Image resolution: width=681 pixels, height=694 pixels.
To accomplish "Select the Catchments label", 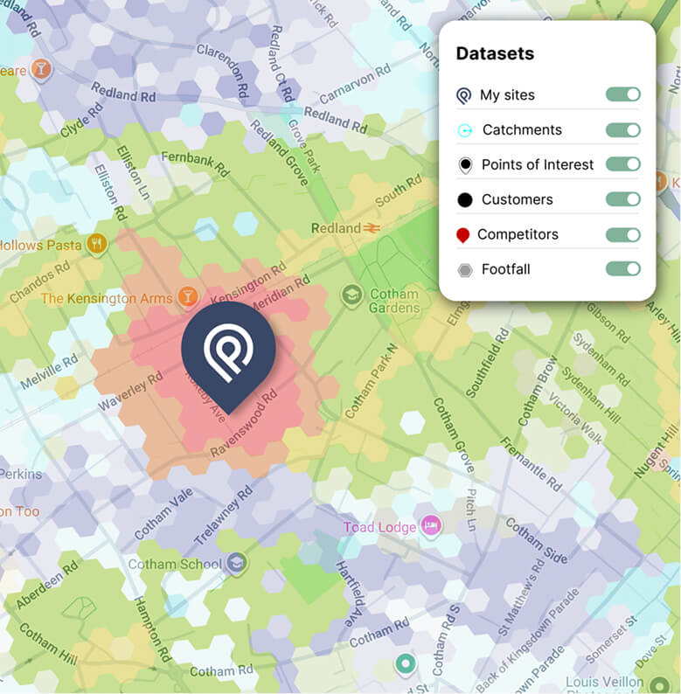I will (522, 129).
